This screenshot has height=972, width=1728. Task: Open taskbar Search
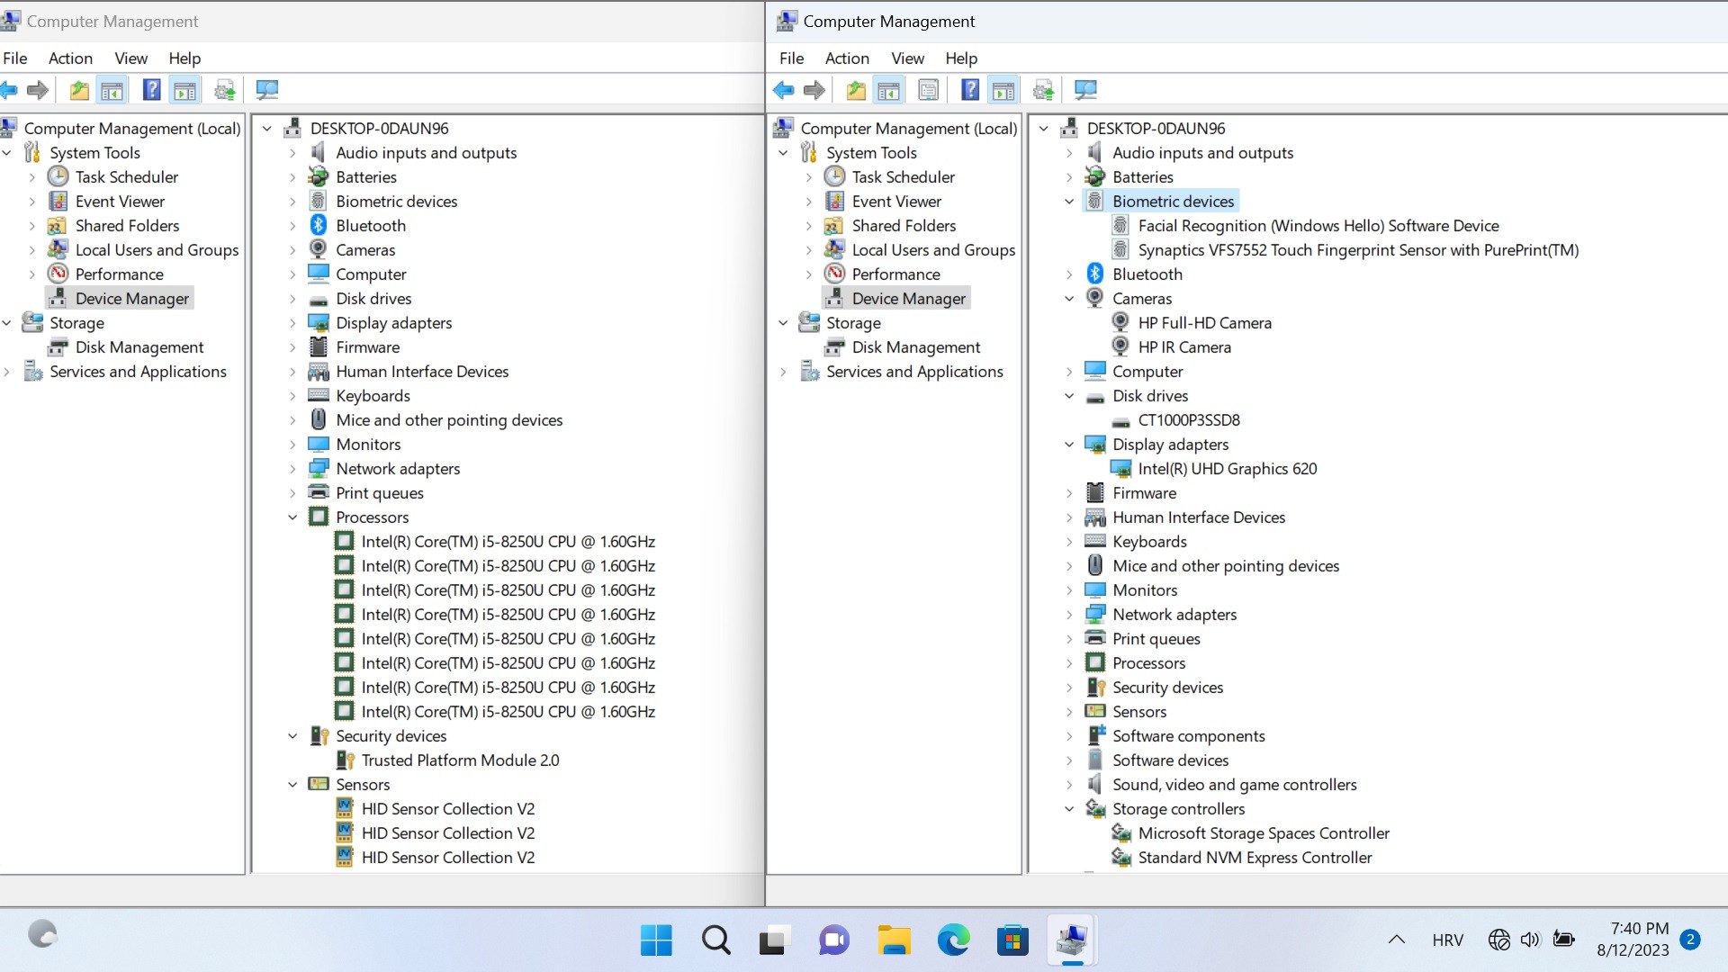[x=715, y=940]
